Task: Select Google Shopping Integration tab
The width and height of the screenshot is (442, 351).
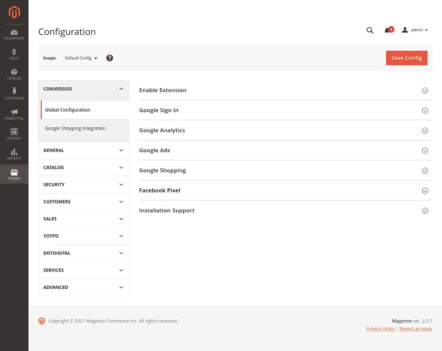Action: pos(75,128)
